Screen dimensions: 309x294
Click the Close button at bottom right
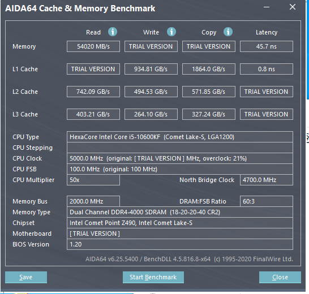pyautogui.click(x=280, y=277)
